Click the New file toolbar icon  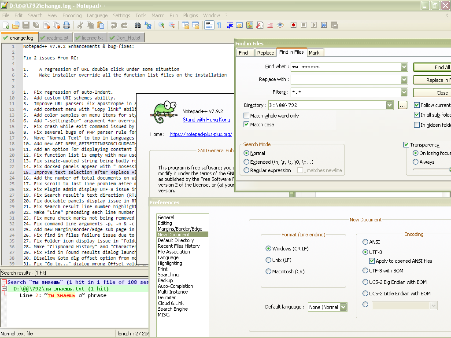pyautogui.click(x=6, y=25)
